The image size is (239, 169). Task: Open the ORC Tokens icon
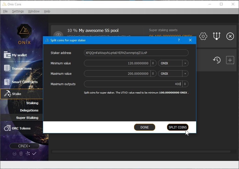click(x=7, y=128)
